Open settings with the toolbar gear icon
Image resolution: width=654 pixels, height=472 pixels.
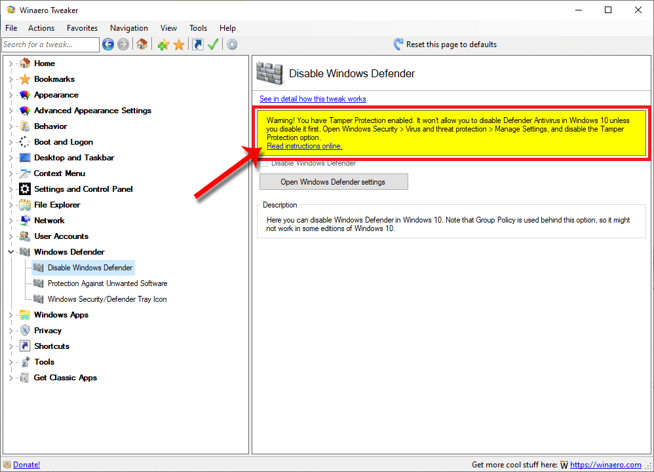(x=232, y=44)
